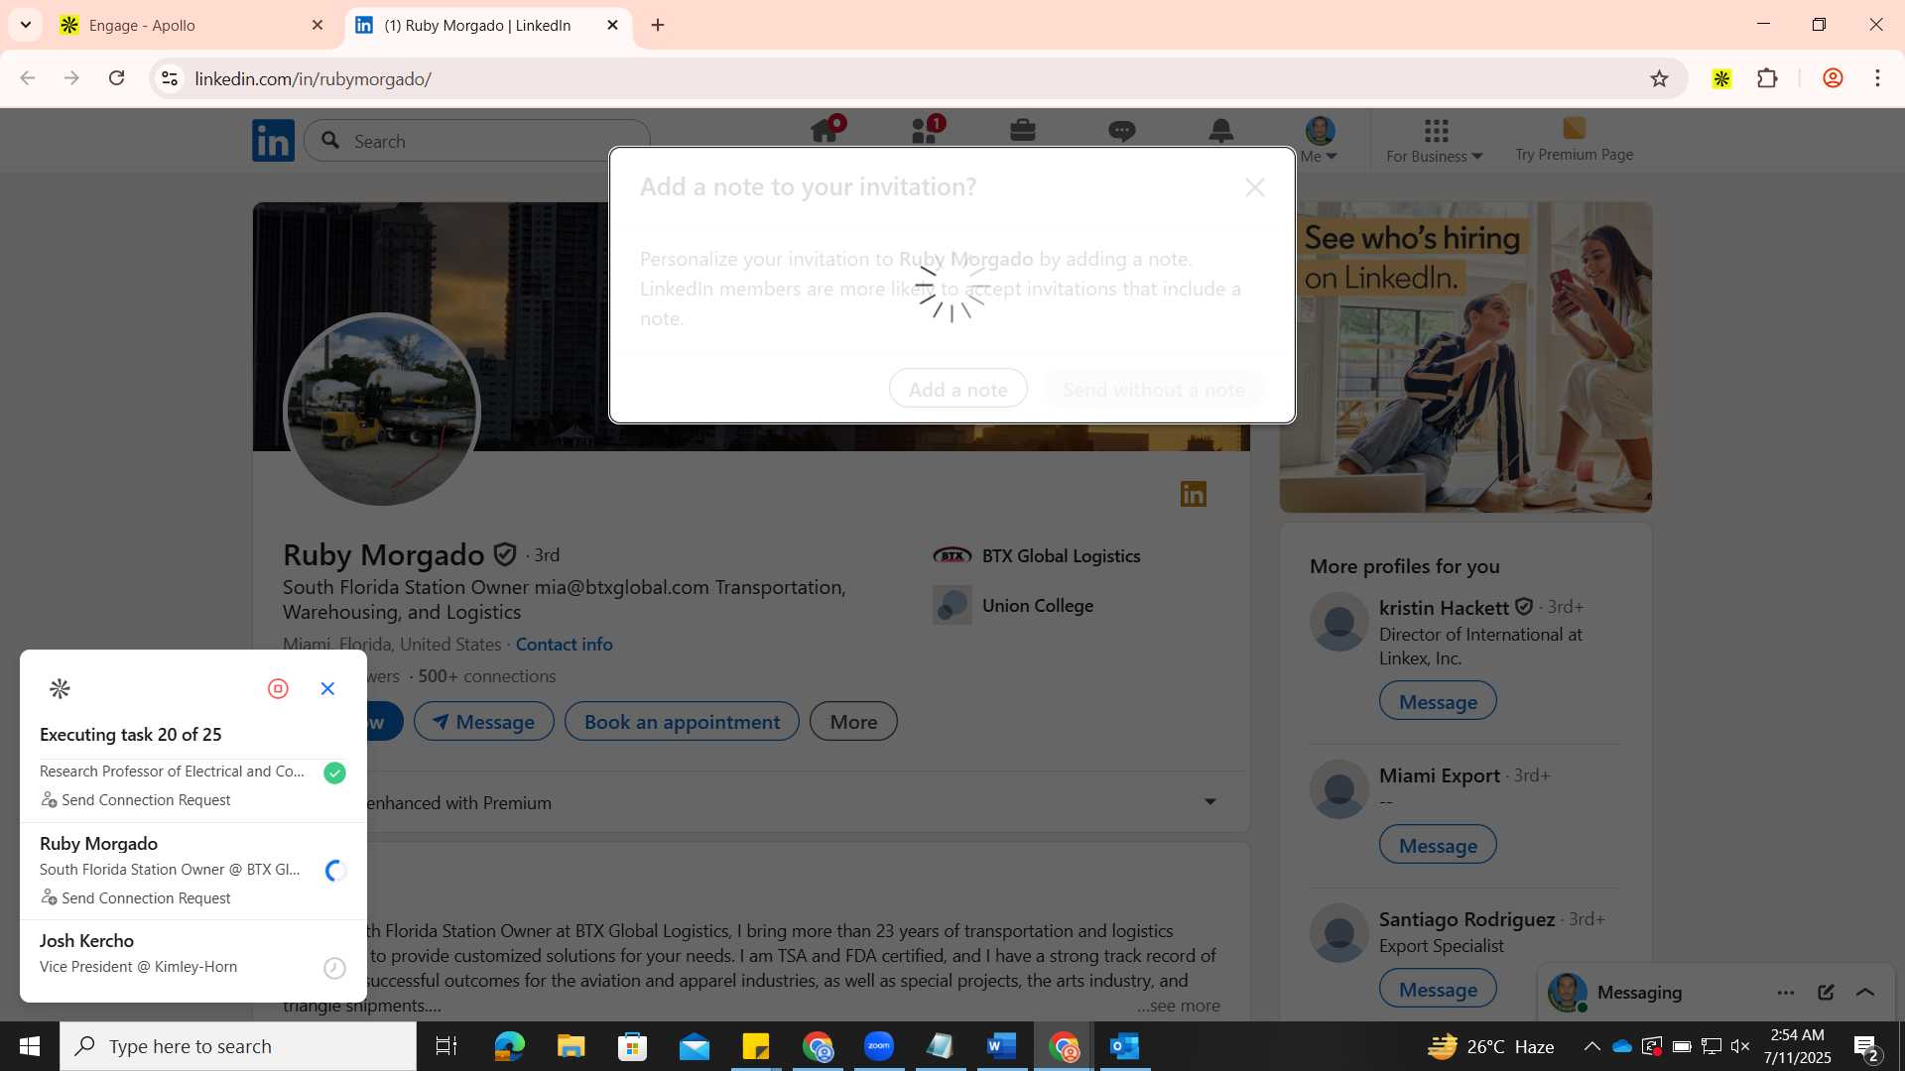Select the Ruby Morgado LinkedIn tab
The height and width of the screenshot is (1071, 1905).
[x=476, y=26]
